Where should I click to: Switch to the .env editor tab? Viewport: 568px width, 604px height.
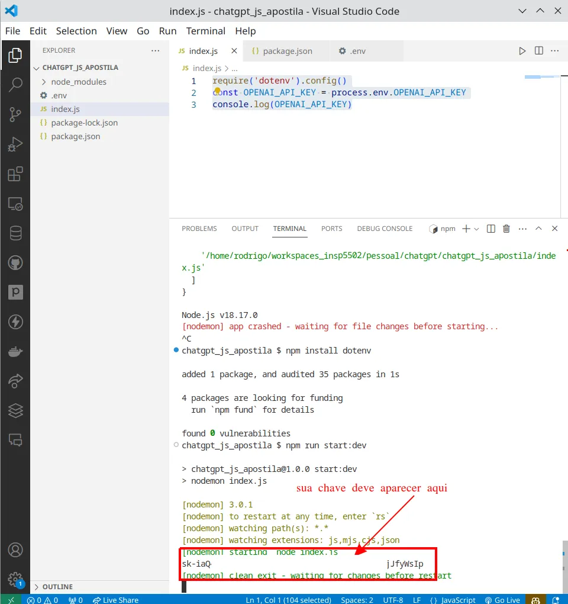[366, 51]
